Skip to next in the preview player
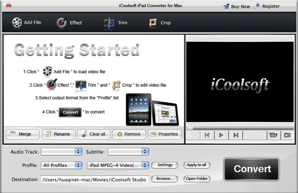This screenshot has width=298, height=193. point(236,135)
